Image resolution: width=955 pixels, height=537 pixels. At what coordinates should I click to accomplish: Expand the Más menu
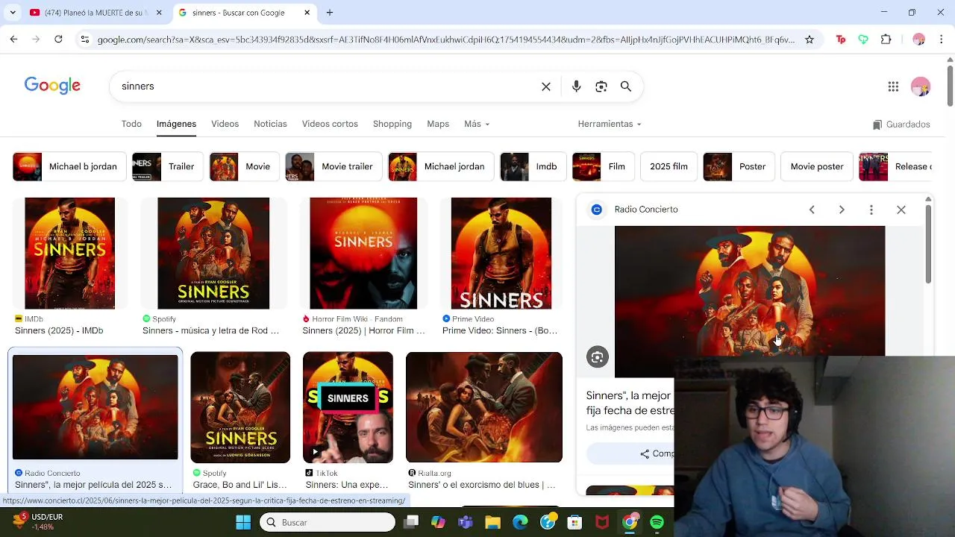(x=477, y=124)
